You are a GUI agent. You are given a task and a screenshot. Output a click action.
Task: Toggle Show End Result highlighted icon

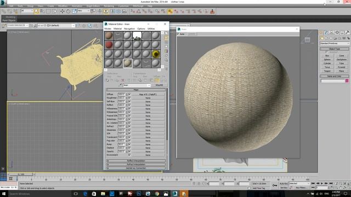pos(157,80)
